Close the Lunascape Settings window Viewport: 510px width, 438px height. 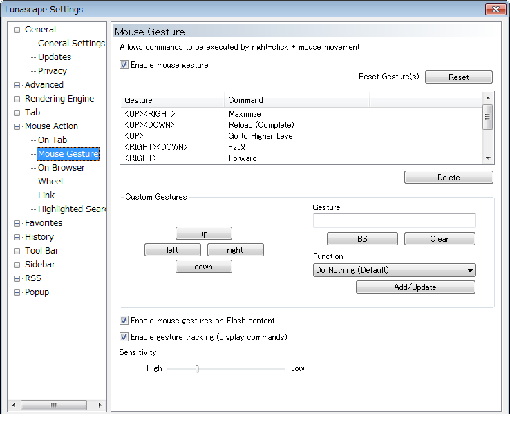(x=495, y=10)
